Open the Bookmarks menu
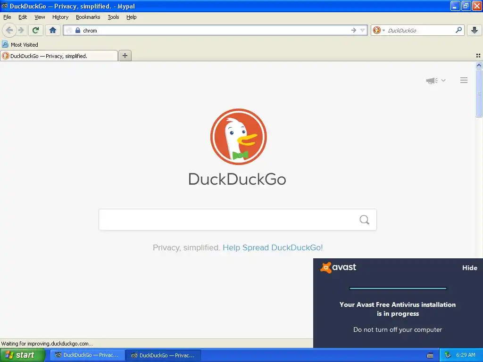Image resolution: width=483 pixels, height=362 pixels. (x=88, y=17)
